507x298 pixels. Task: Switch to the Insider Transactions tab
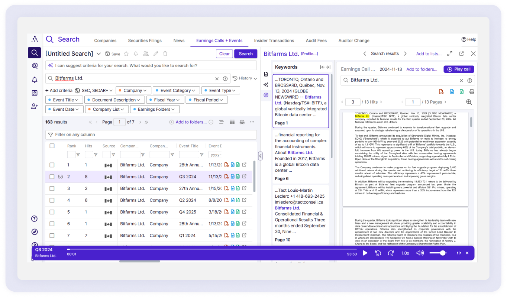274,41
